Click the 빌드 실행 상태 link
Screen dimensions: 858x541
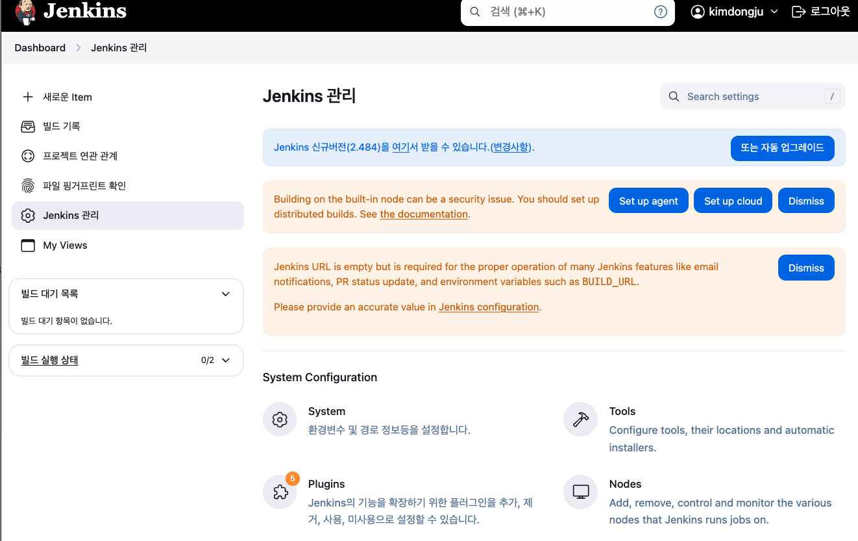click(49, 360)
